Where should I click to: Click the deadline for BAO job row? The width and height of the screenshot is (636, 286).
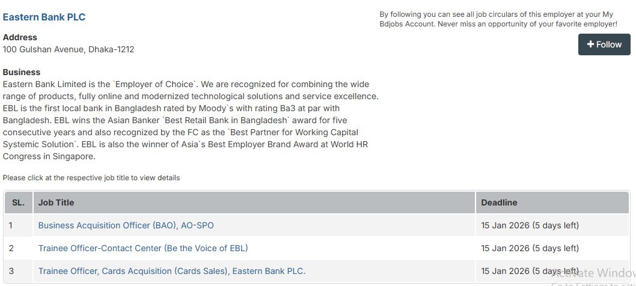[530, 225]
